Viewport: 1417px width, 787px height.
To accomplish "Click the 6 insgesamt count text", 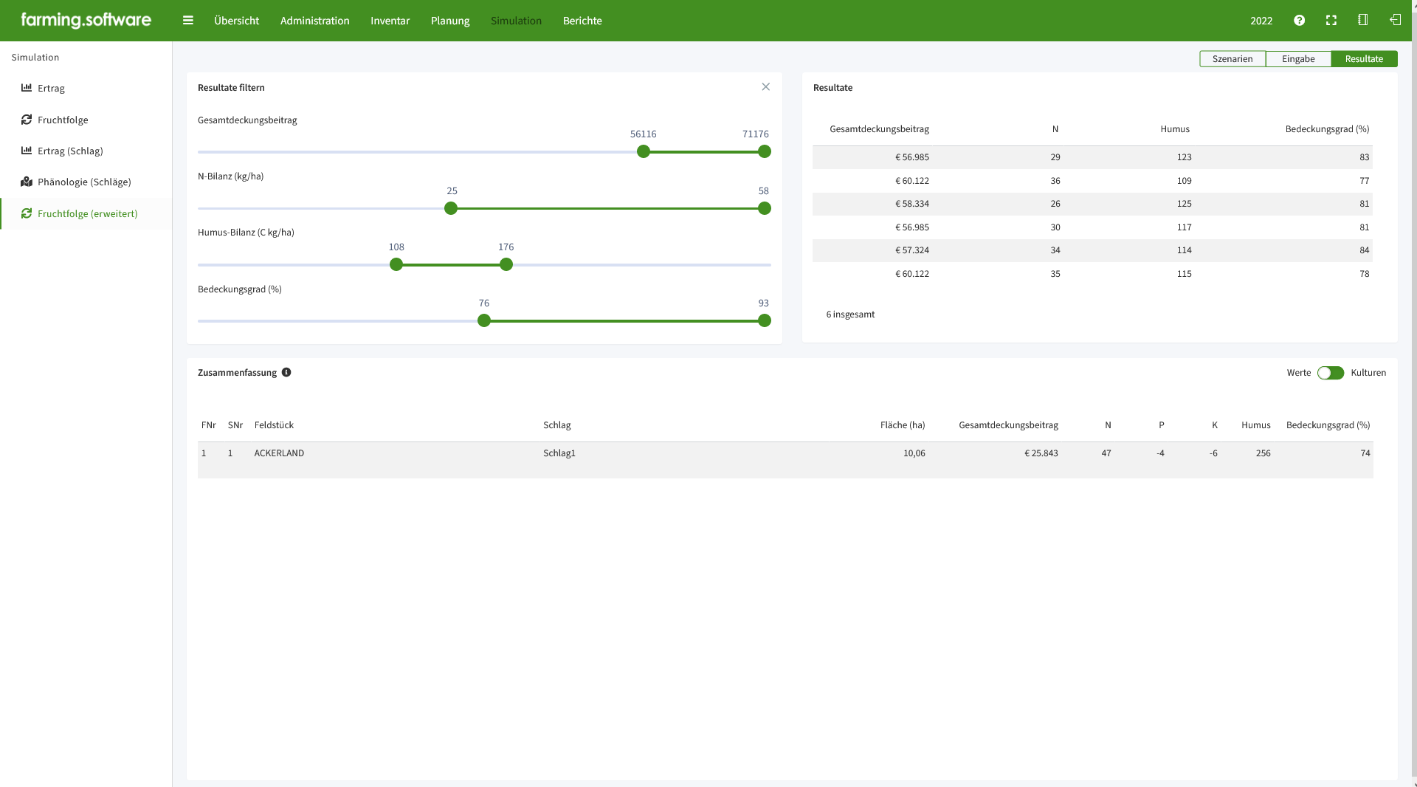I will (x=850, y=315).
